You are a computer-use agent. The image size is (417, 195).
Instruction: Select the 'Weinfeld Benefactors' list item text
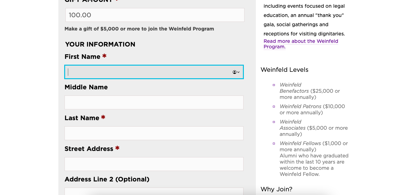[310, 91]
